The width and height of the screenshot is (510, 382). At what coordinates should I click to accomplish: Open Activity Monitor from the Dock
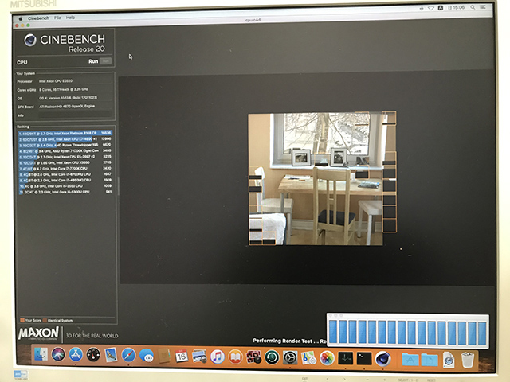(345, 359)
